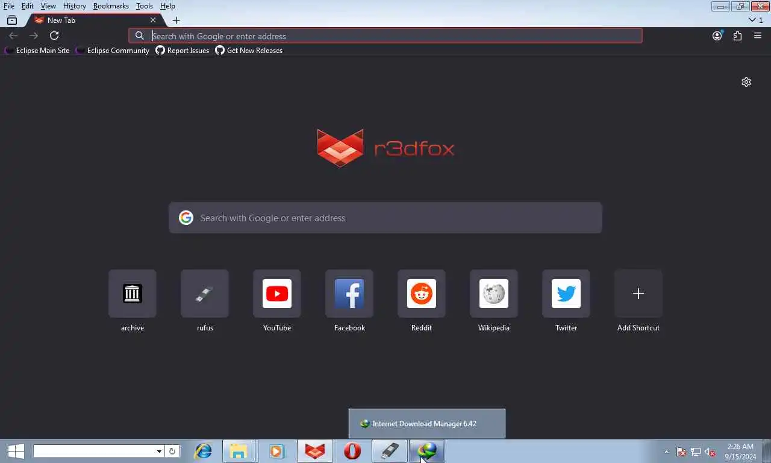
Task: Open the Bookmarks menu
Action: (x=111, y=6)
